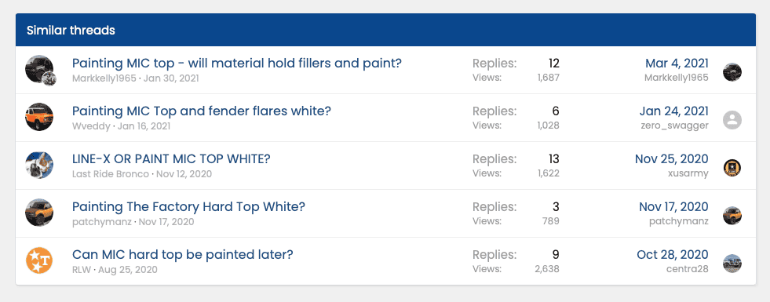Image resolution: width=770 pixels, height=302 pixels.
Task: Open 'Painting MIC Top and fender flares white?'
Action: [202, 111]
